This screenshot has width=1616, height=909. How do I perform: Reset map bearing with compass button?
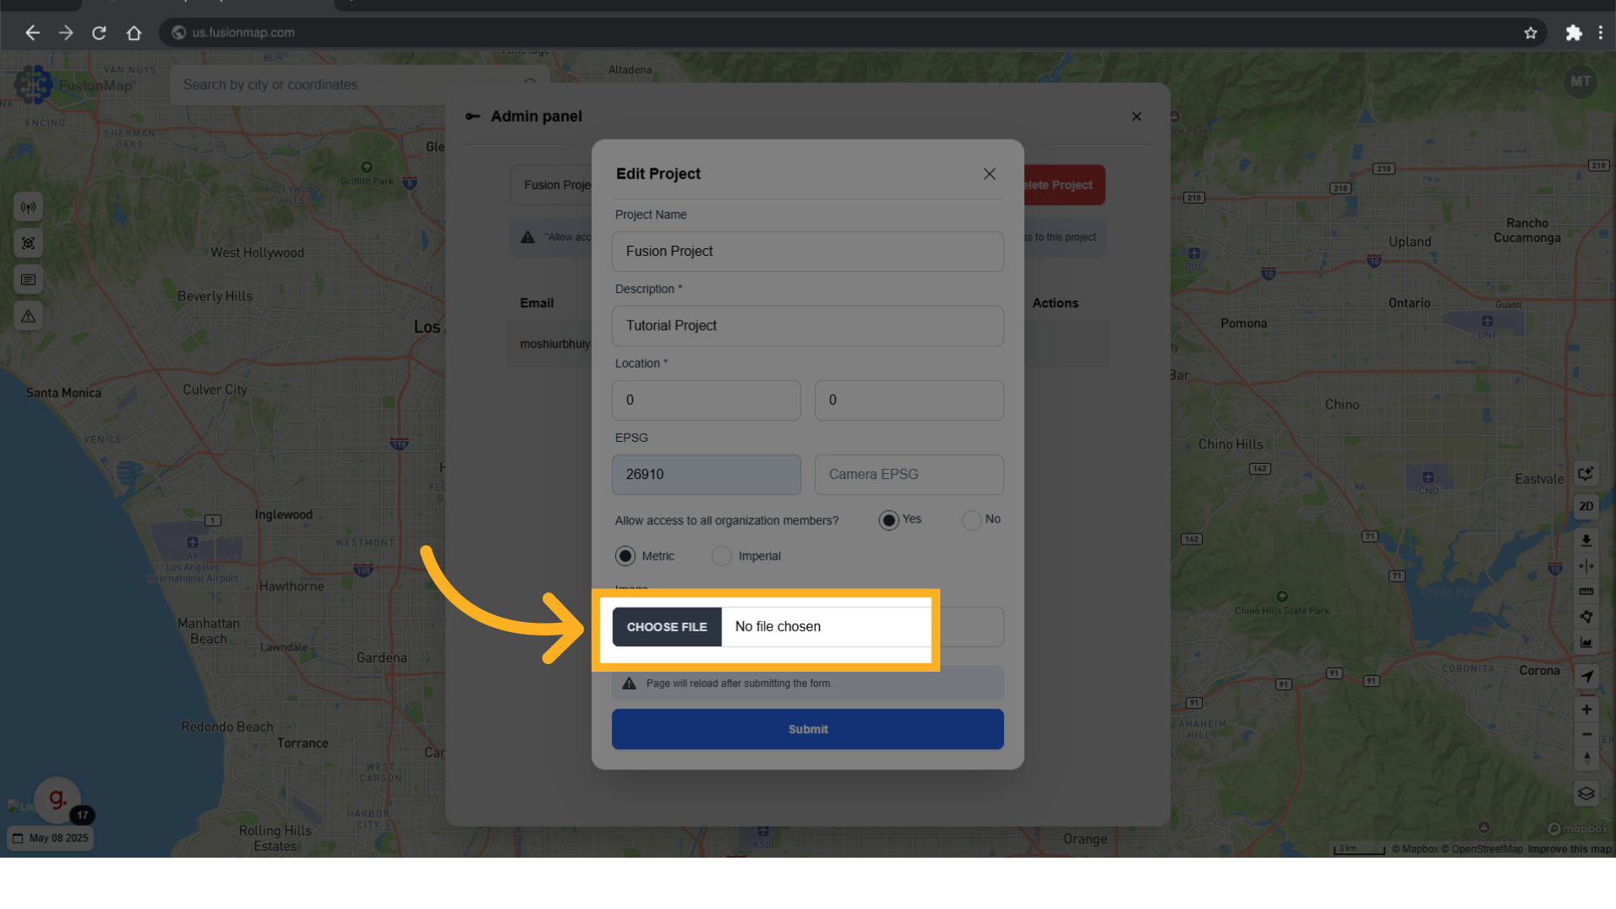(1587, 757)
